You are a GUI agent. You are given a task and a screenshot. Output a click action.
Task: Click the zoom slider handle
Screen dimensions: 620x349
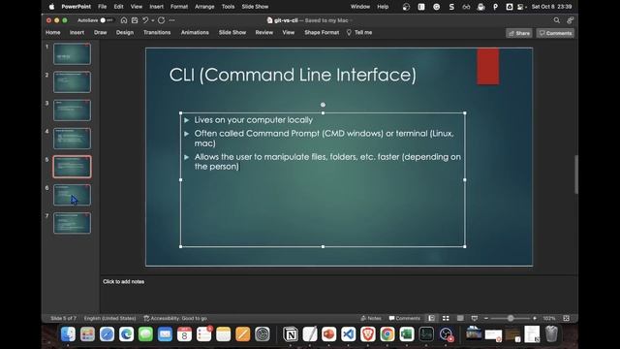(x=511, y=318)
